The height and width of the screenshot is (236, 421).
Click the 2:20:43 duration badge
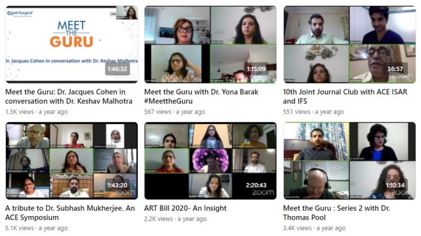(256, 186)
